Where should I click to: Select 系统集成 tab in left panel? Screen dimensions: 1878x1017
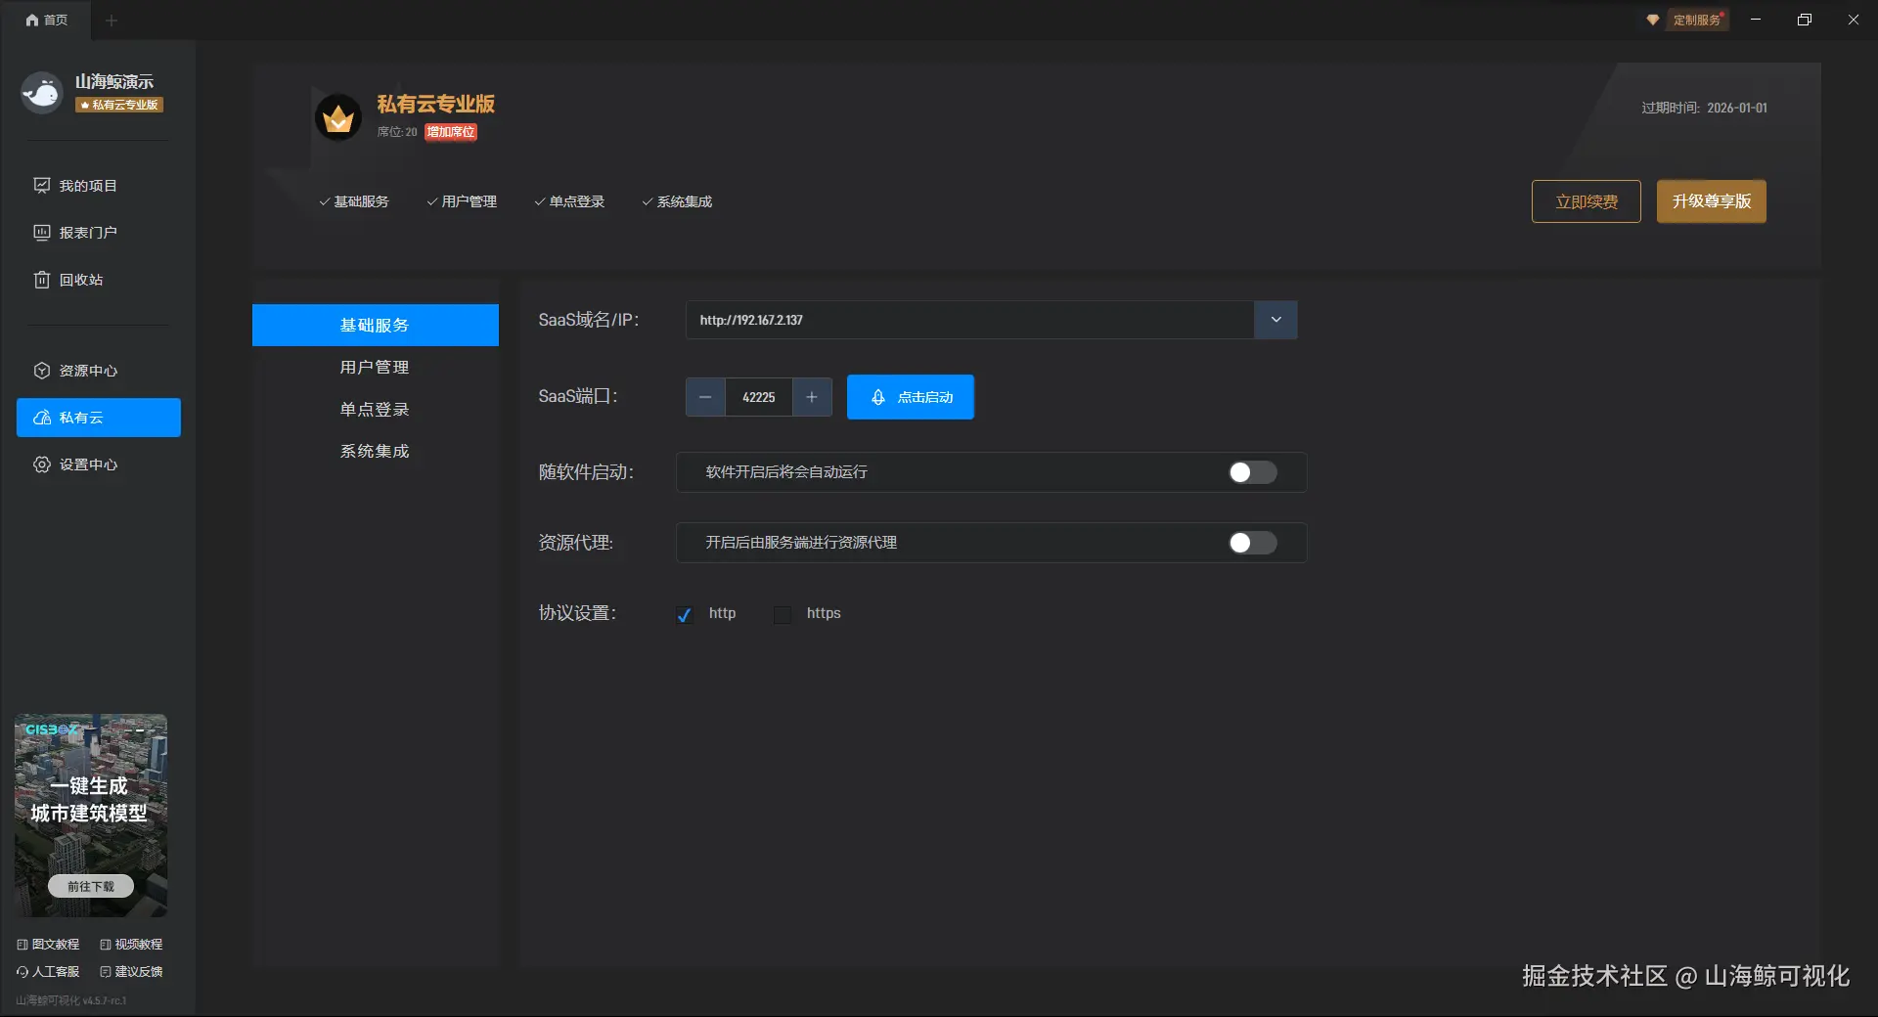click(376, 451)
